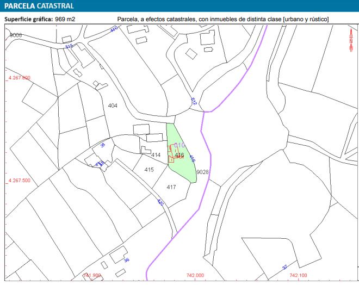The width and height of the screenshot is (359, 285).
Task: Click the red 4.267.500 coordinate label
Action: pos(19,181)
